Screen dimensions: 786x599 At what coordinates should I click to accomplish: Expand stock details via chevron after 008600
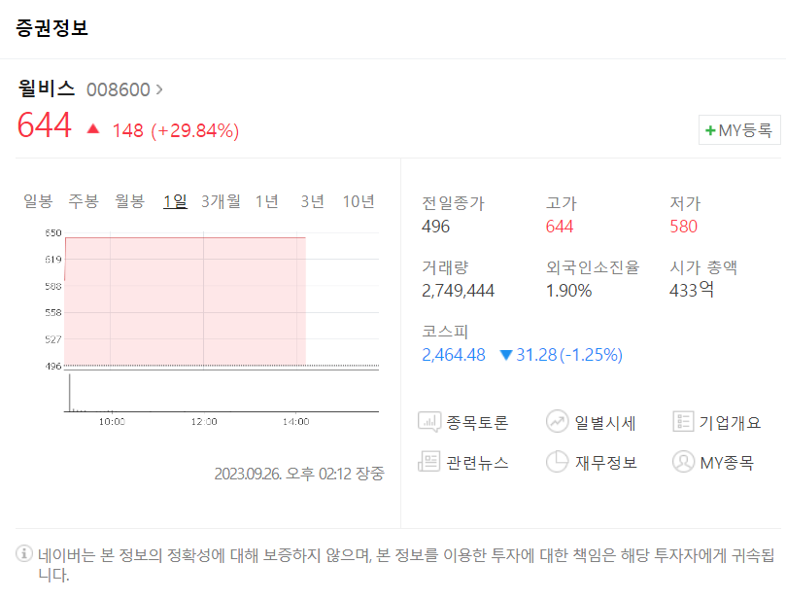[x=159, y=89]
